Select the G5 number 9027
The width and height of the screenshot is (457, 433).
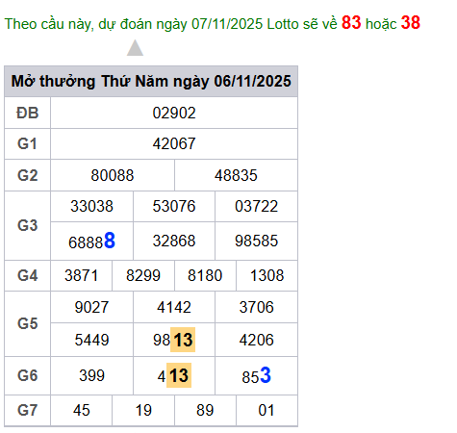(x=91, y=307)
